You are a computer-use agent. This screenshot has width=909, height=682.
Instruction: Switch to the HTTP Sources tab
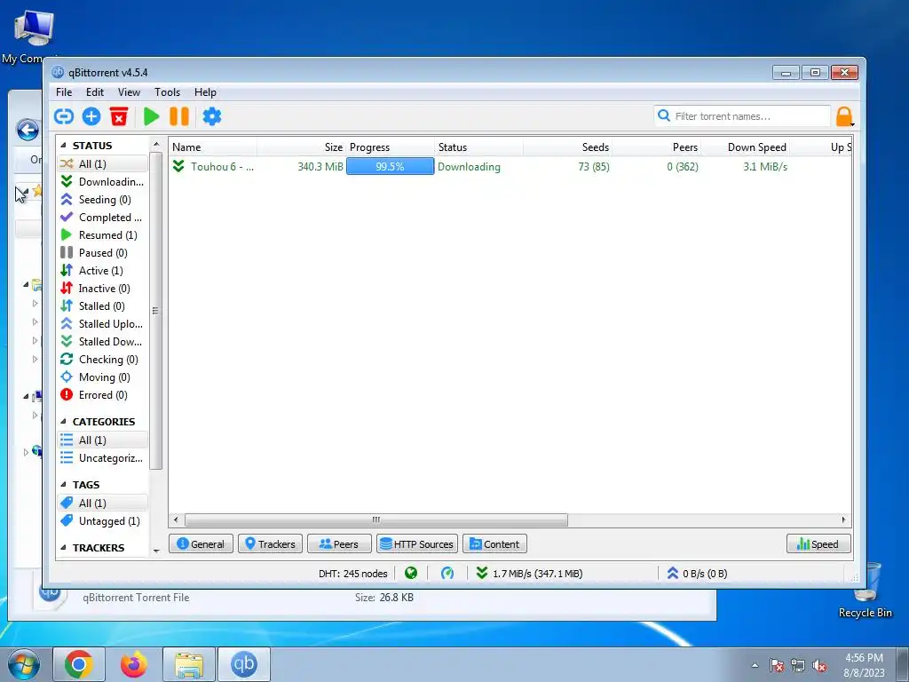click(417, 544)
